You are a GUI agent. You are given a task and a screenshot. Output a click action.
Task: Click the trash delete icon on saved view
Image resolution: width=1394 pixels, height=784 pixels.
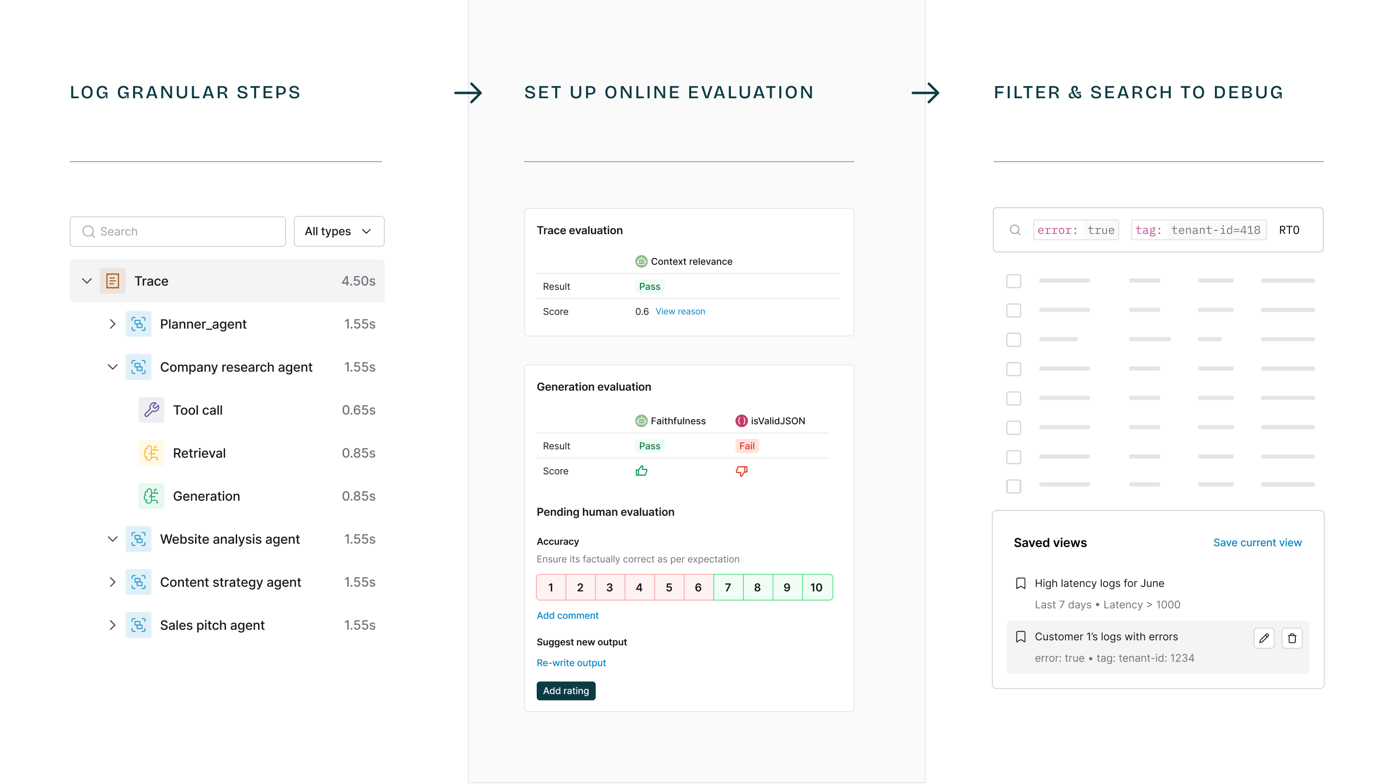point(1292,638)
